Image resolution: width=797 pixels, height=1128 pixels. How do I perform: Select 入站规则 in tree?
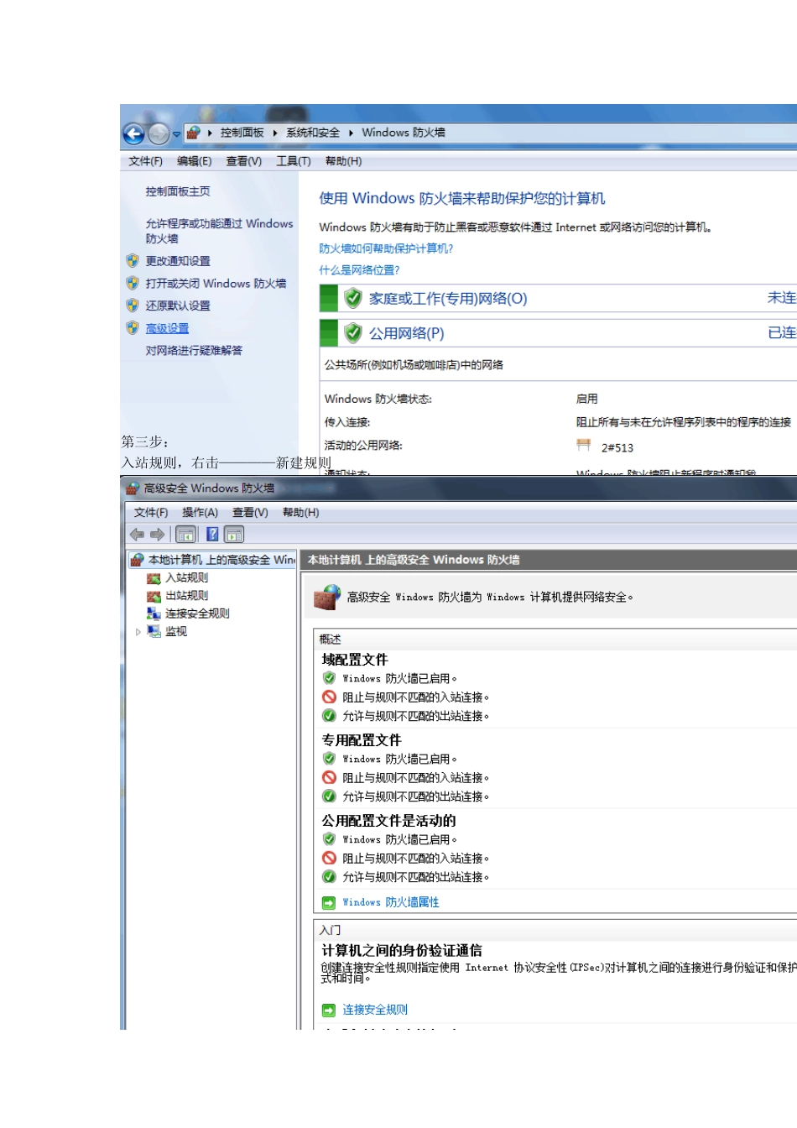pos(186,577)
